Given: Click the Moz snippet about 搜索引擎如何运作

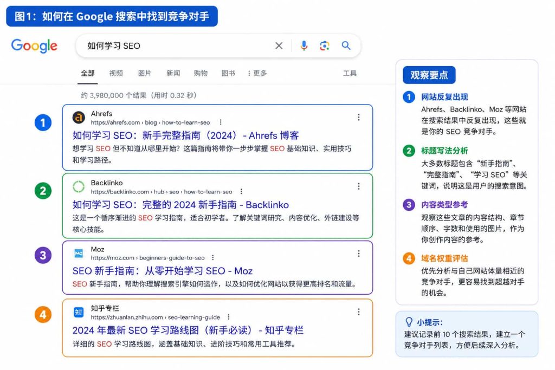Looking at the screenshot, I should coord(215,284).
